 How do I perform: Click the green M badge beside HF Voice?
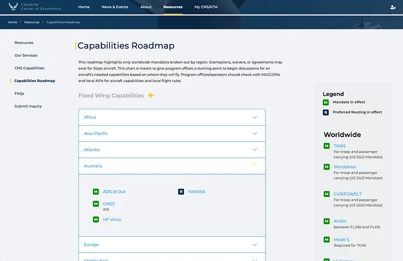(96, 220)
